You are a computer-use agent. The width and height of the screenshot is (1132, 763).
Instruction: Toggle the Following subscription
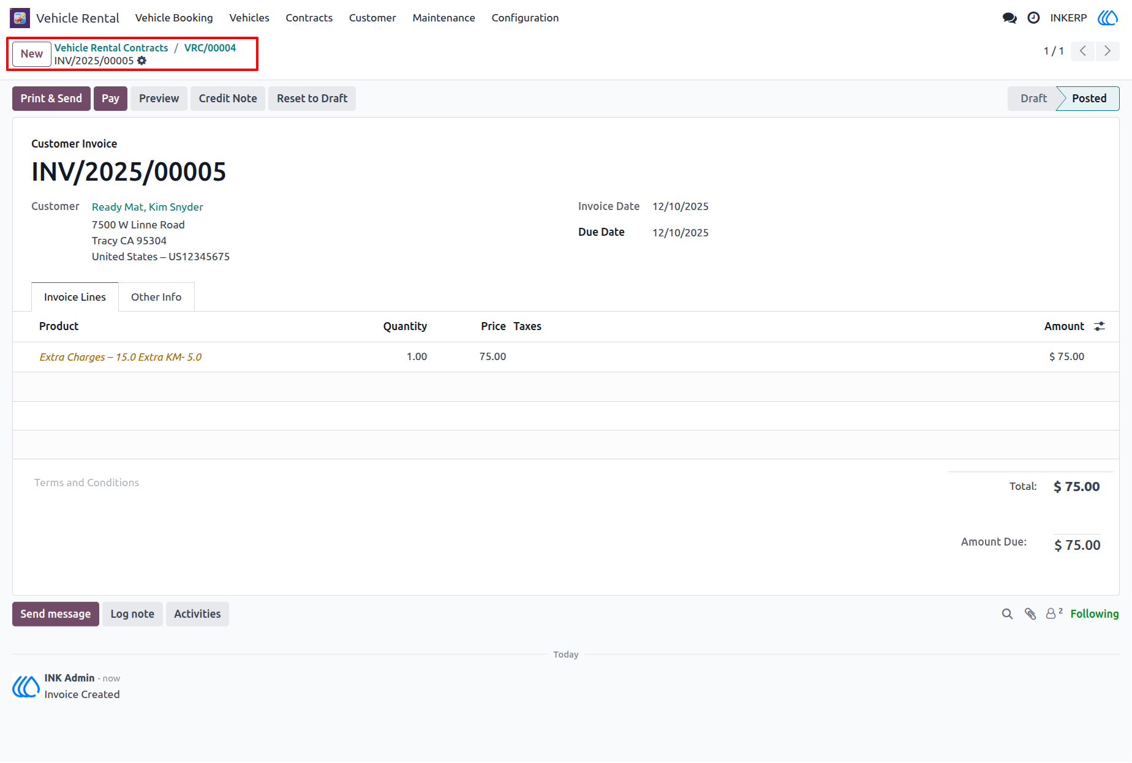pyautogui.click(x=1095, y=614)
